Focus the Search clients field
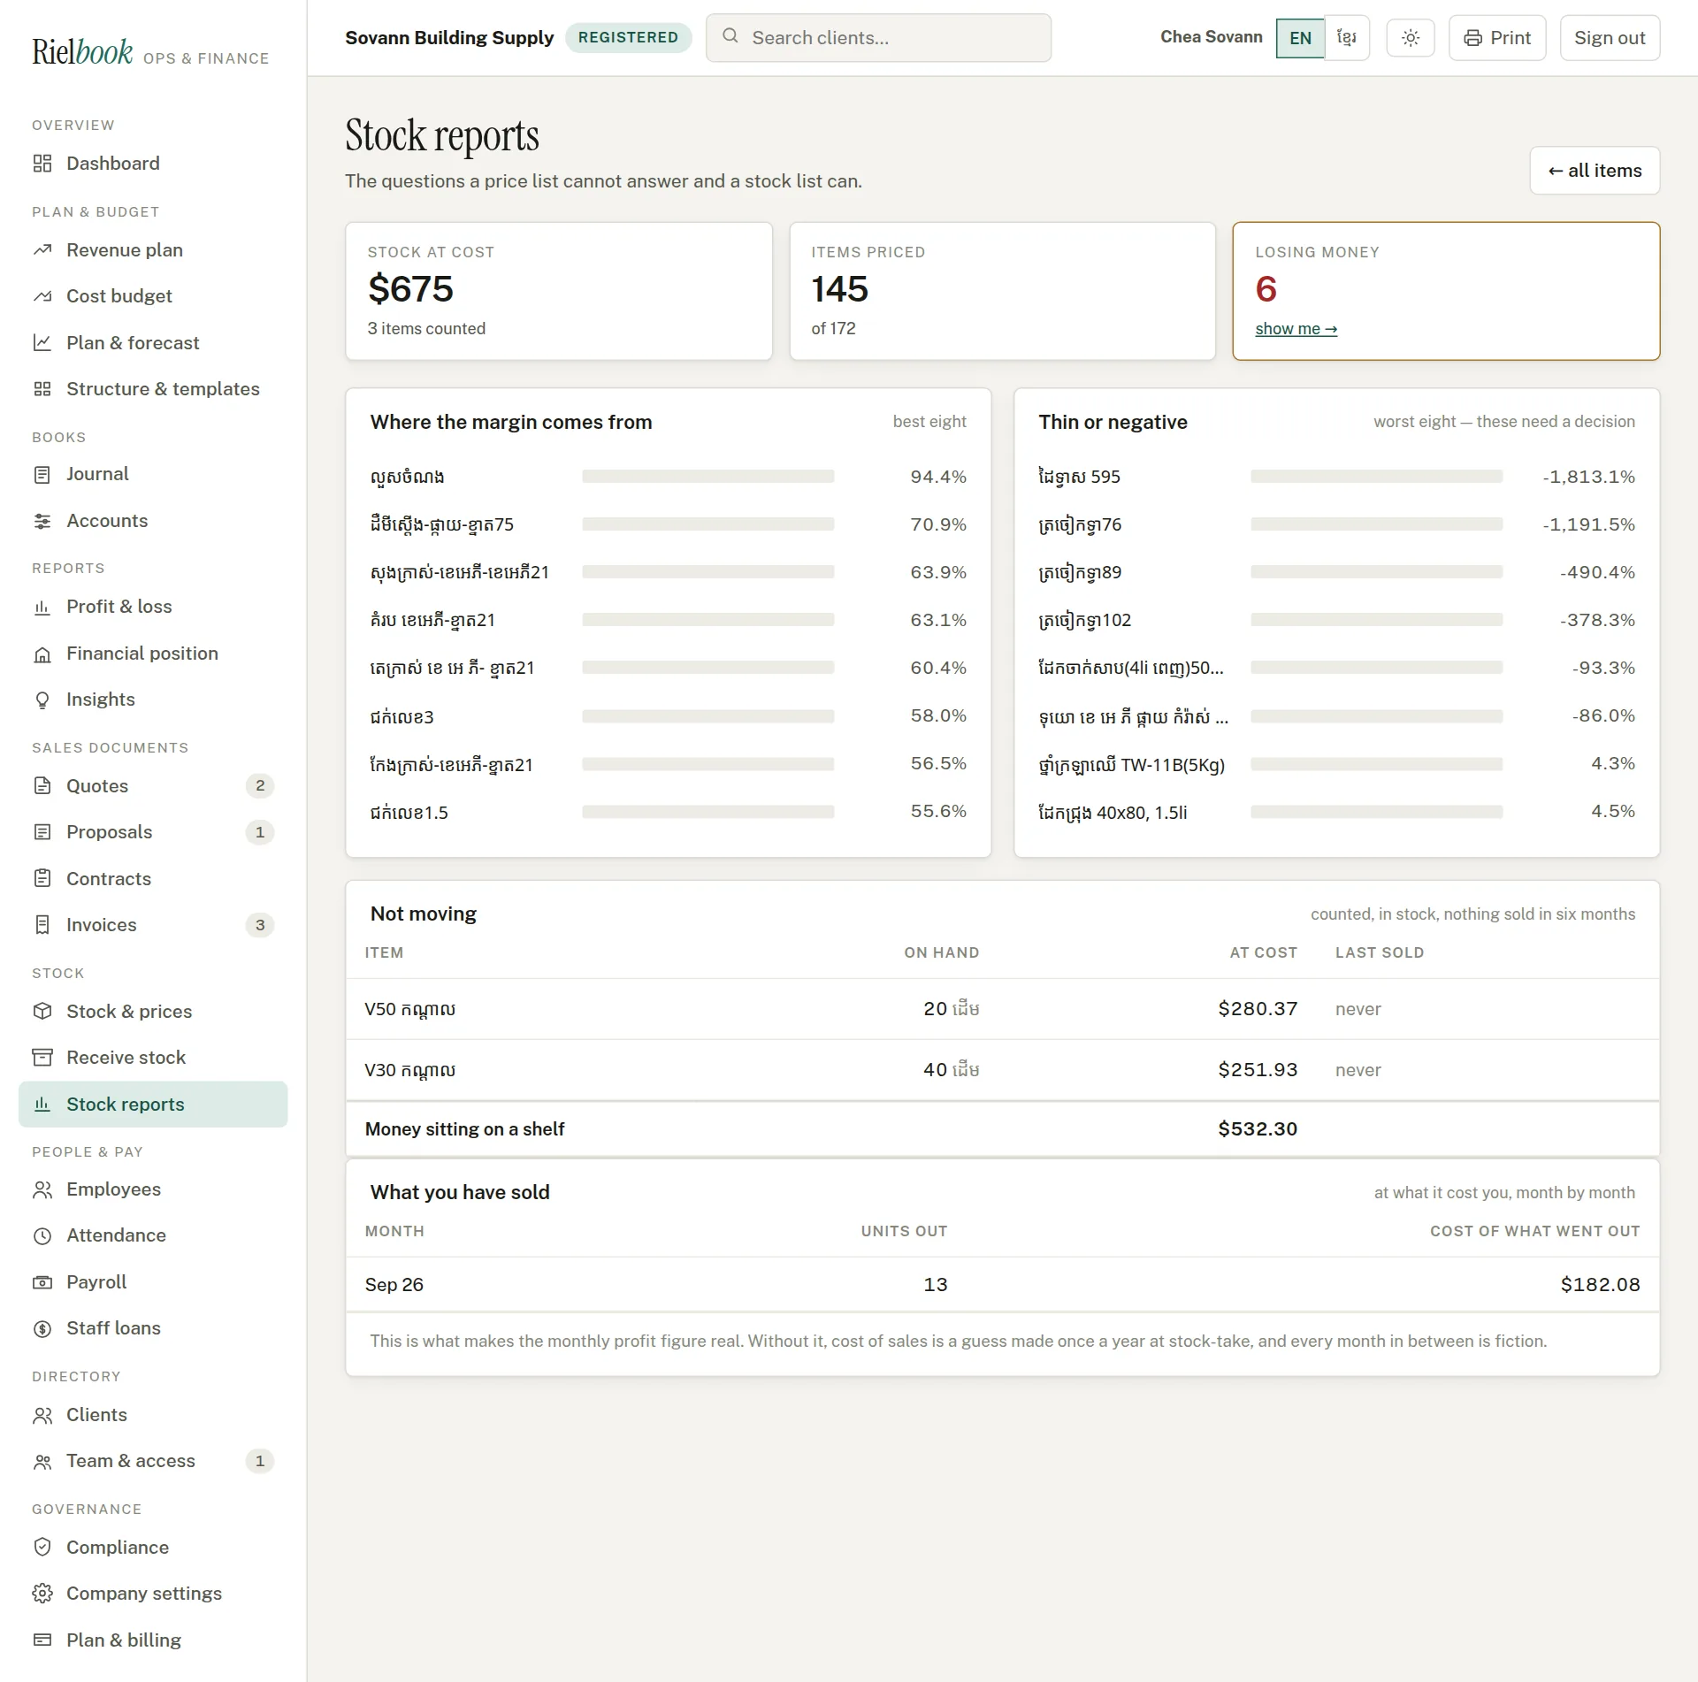The height and width of the screenshot is (1682, 1698). click(x=878, y=38)
